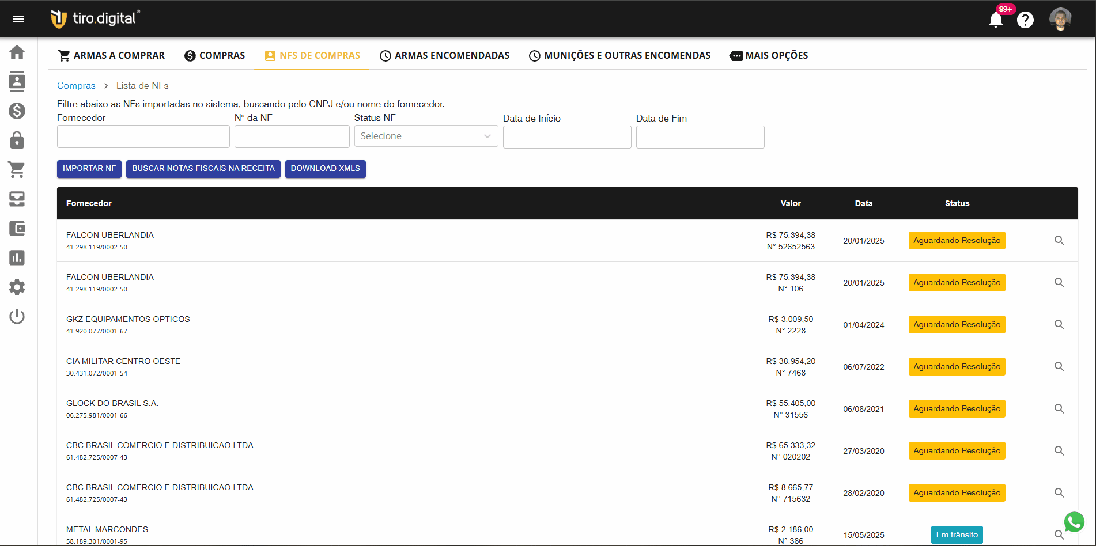This screenshot has height=546, width=1096.
Task: Open the shopping cart icon in sidebar
Action: click(17, 170)
